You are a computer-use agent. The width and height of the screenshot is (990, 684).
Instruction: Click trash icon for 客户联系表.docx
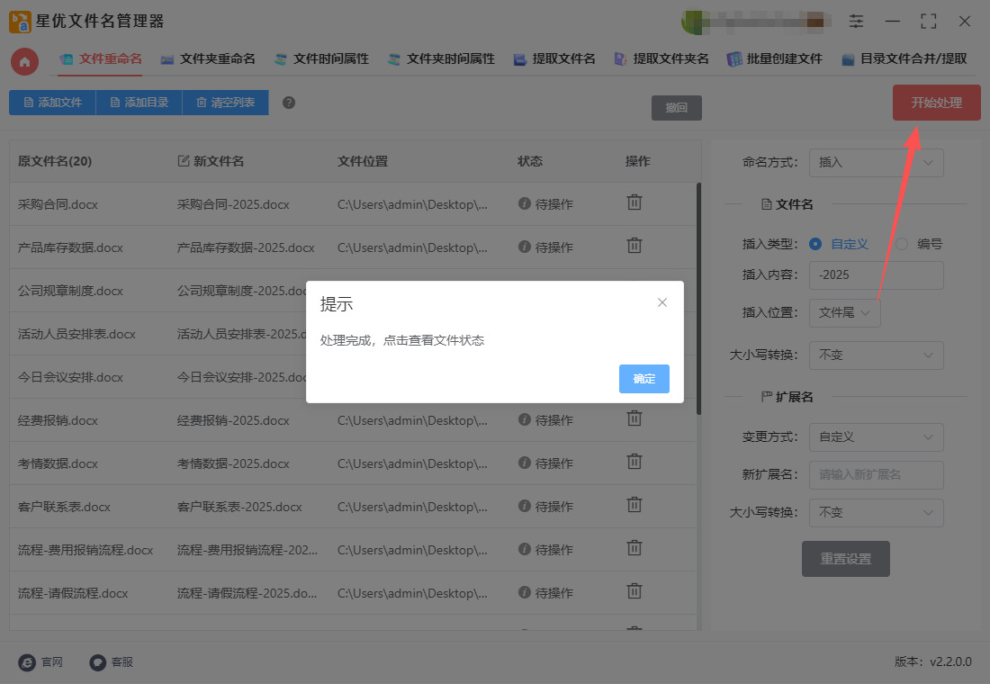tap(634, 505)
